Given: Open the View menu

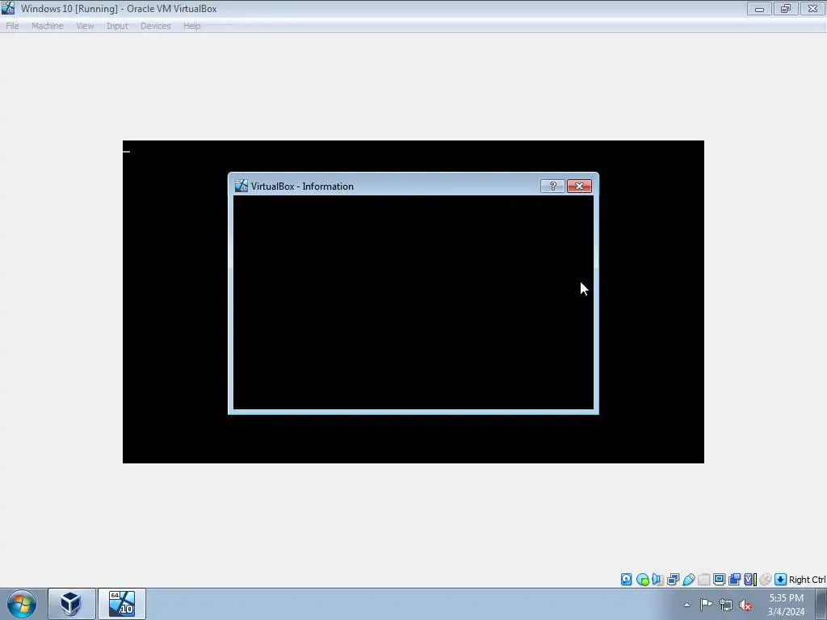Looking at the screenshot, I should [85, 26].
